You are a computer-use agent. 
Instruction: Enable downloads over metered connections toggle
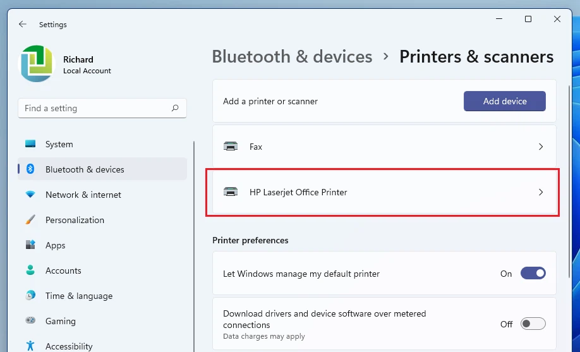click(533, 324)
